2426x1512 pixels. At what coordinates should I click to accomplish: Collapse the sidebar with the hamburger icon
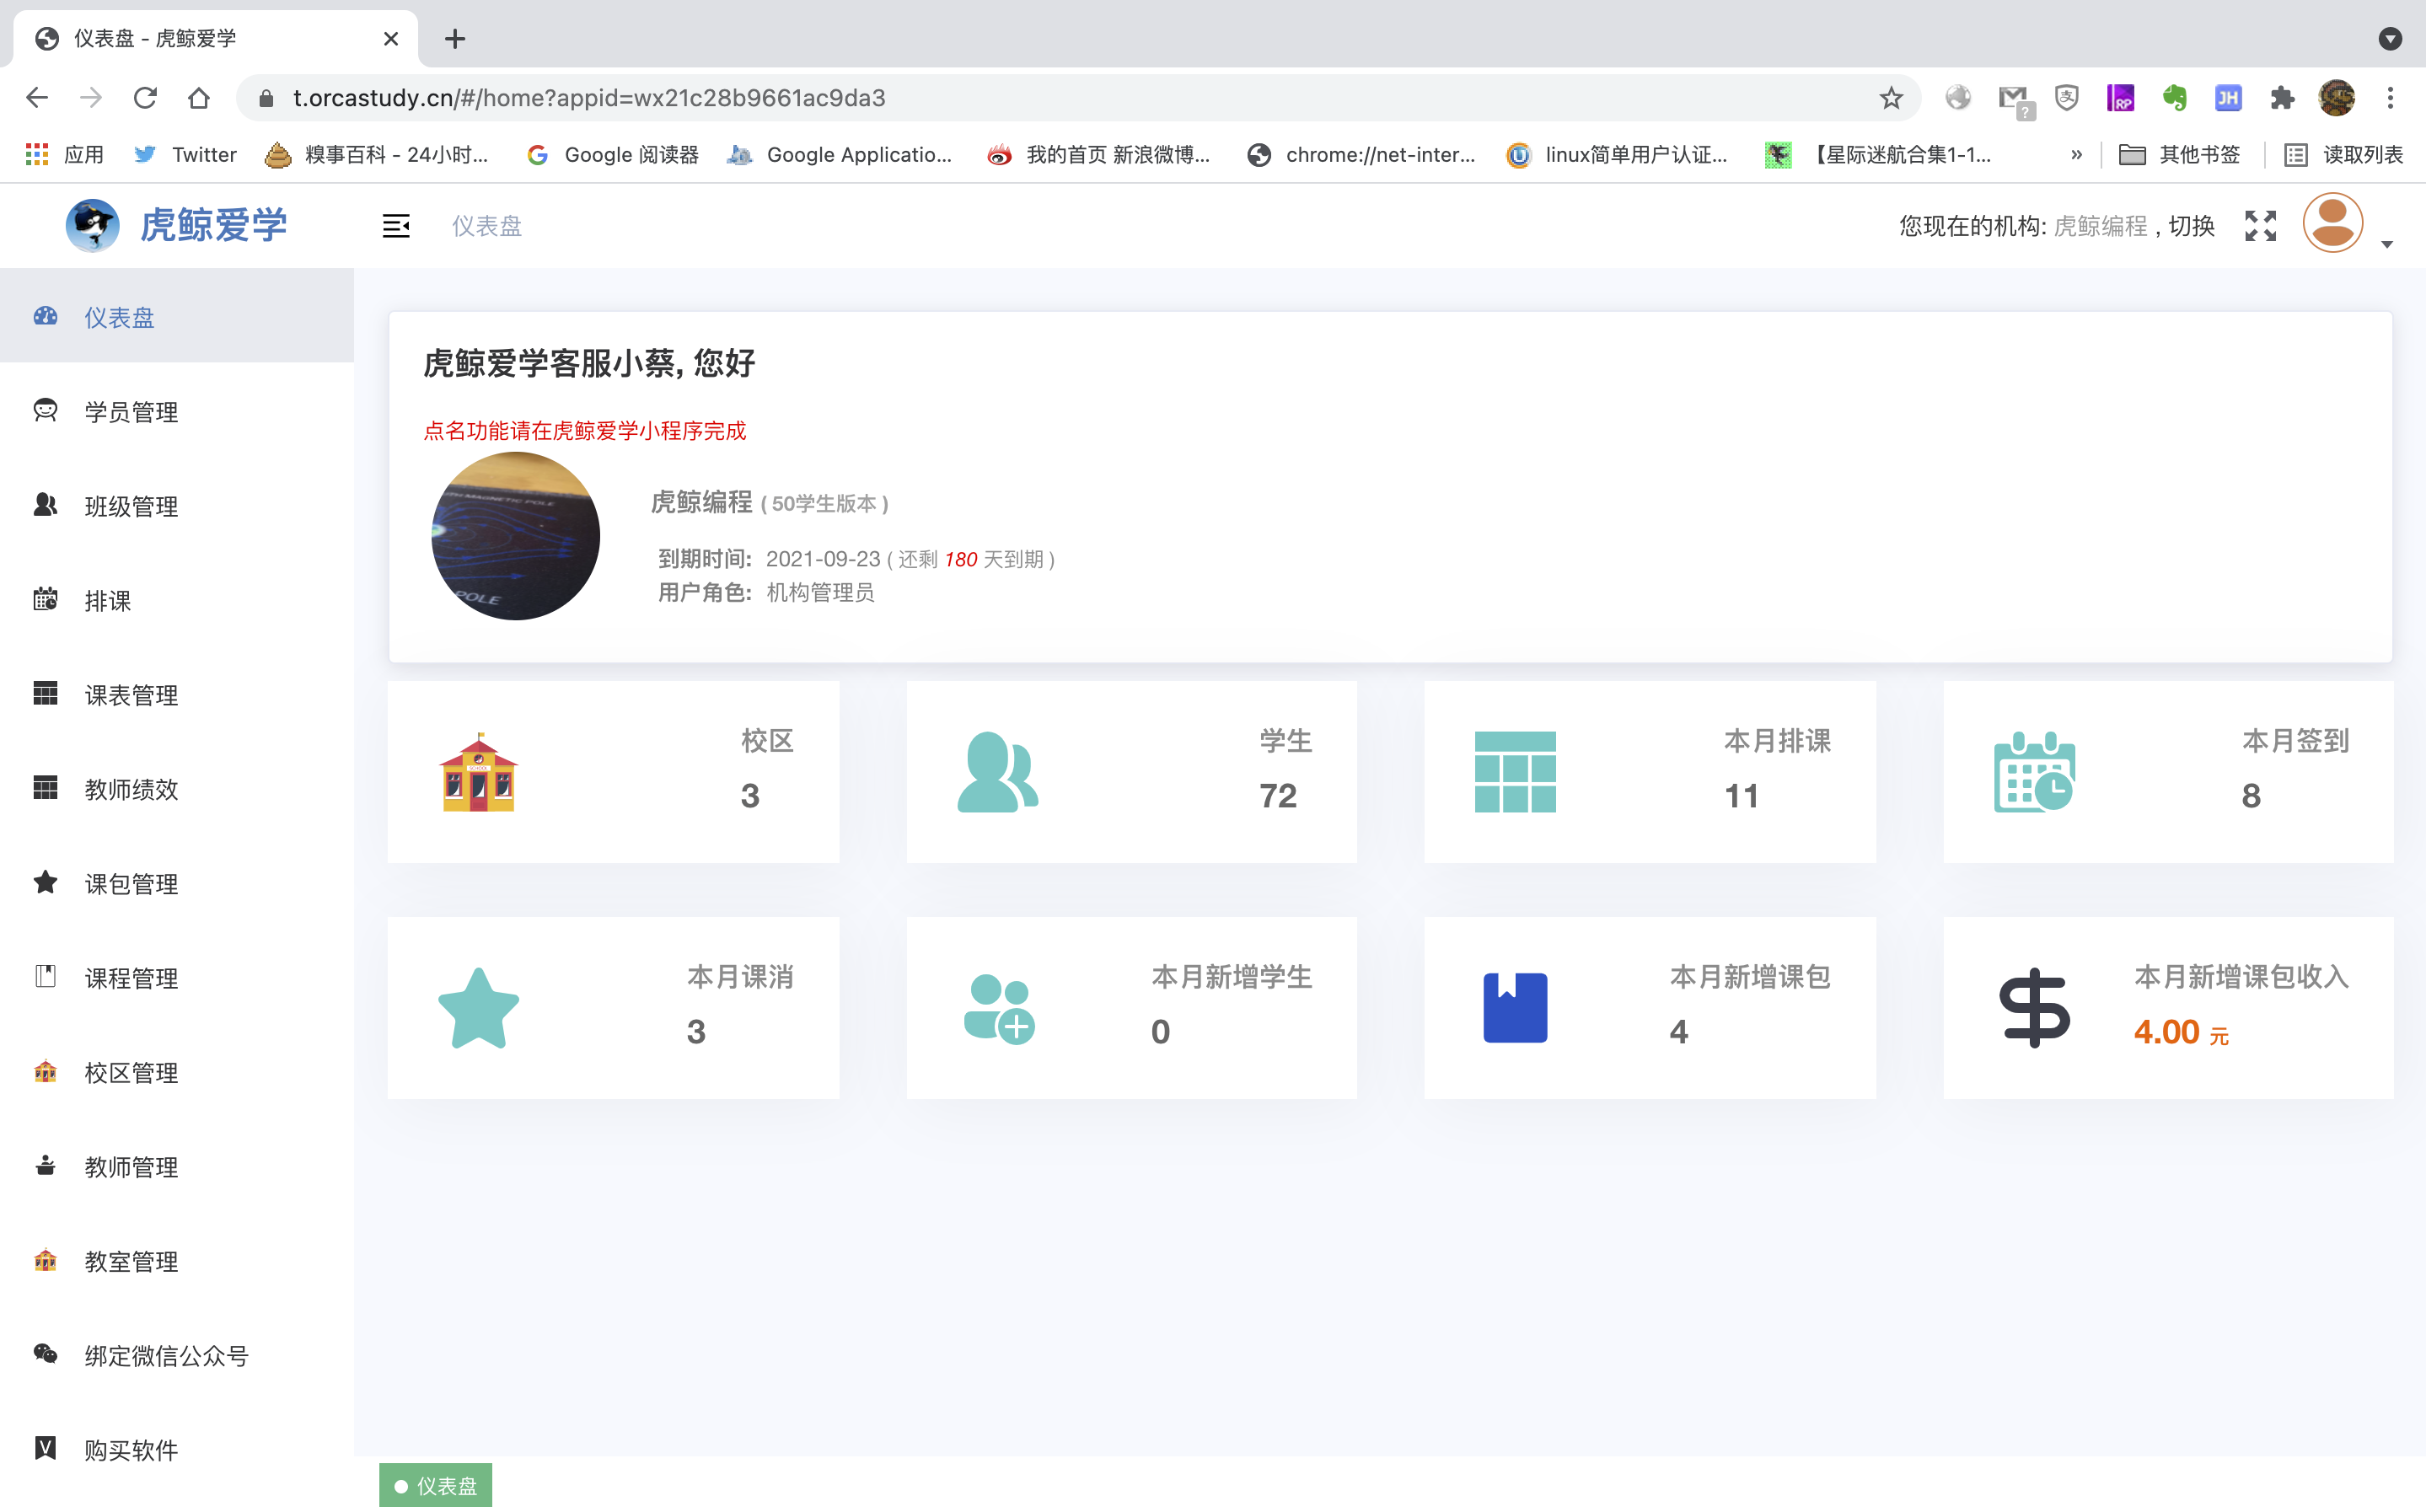pyautogui.click(x=396, y=226)
